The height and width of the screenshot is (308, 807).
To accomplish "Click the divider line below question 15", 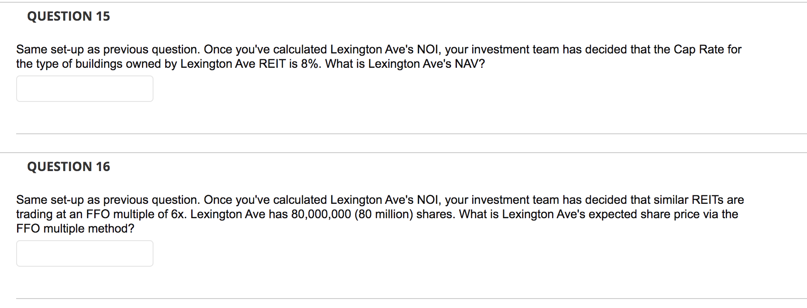I will [x=412, y=134].
